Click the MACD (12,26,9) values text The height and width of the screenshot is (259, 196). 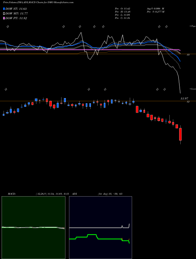pos(52,194)
